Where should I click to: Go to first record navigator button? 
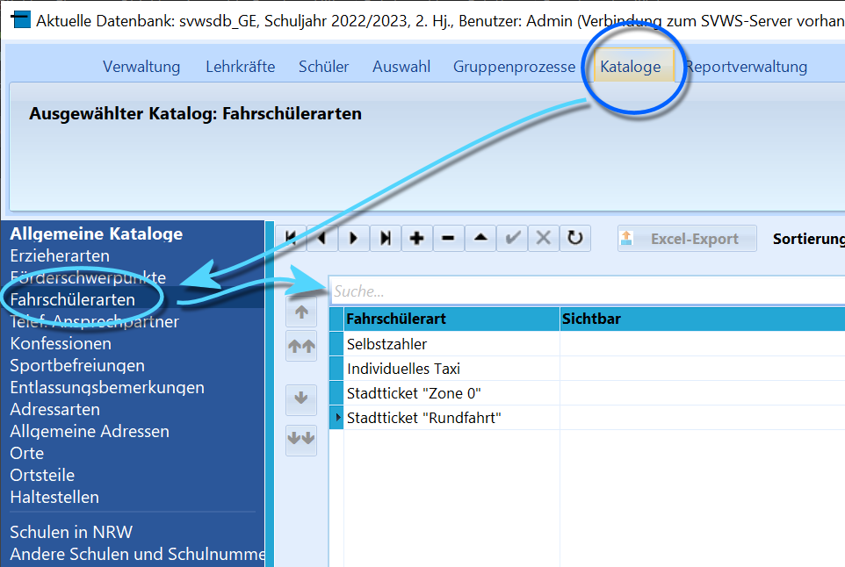click(291, 238)
